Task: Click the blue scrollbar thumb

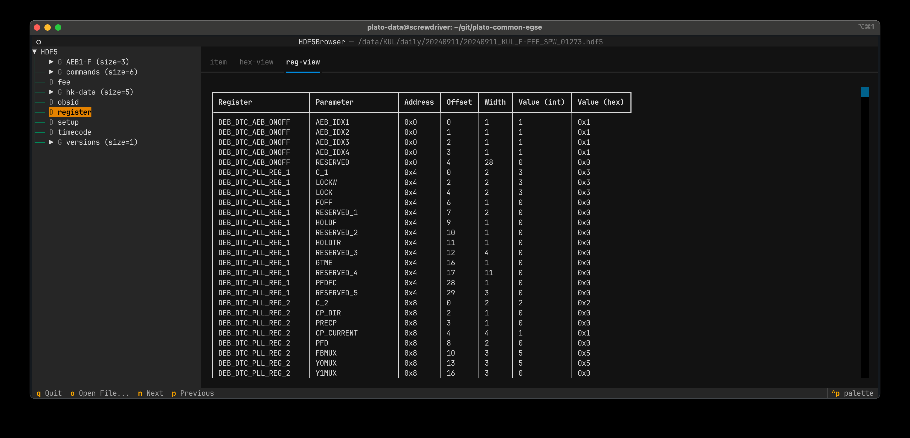Action: [x=865, y=92]
